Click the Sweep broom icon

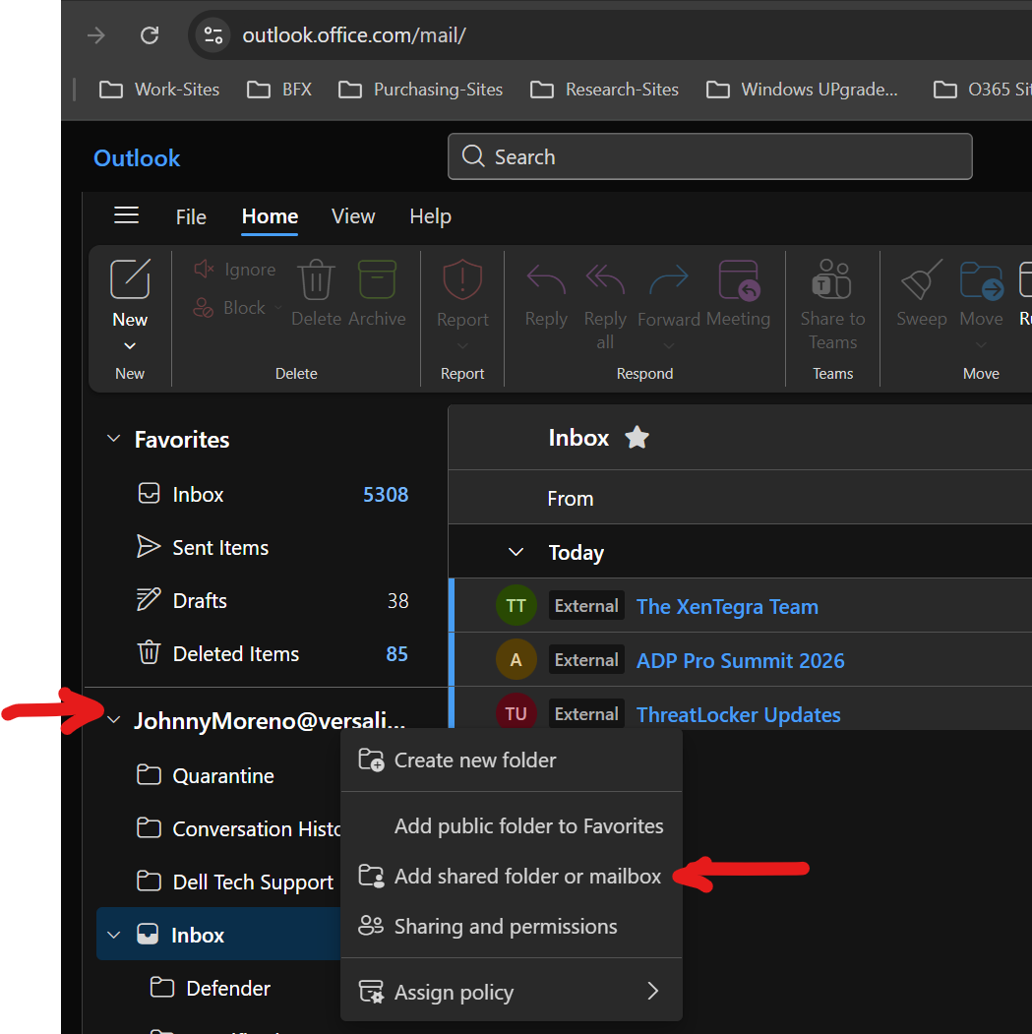coord(921,279)
